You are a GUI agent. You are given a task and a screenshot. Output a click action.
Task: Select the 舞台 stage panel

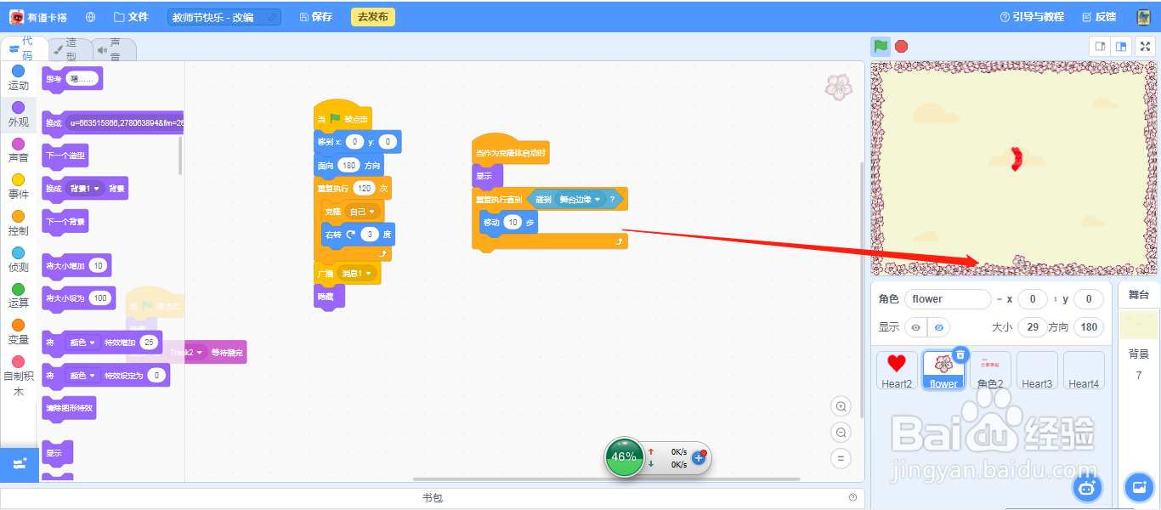tap(1138, 295)
